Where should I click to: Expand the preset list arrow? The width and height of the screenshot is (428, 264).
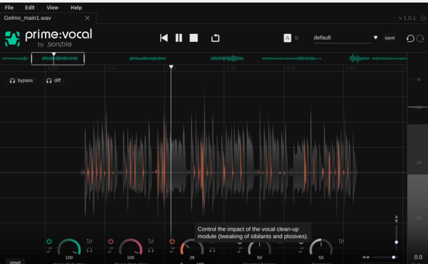point(376,37)
